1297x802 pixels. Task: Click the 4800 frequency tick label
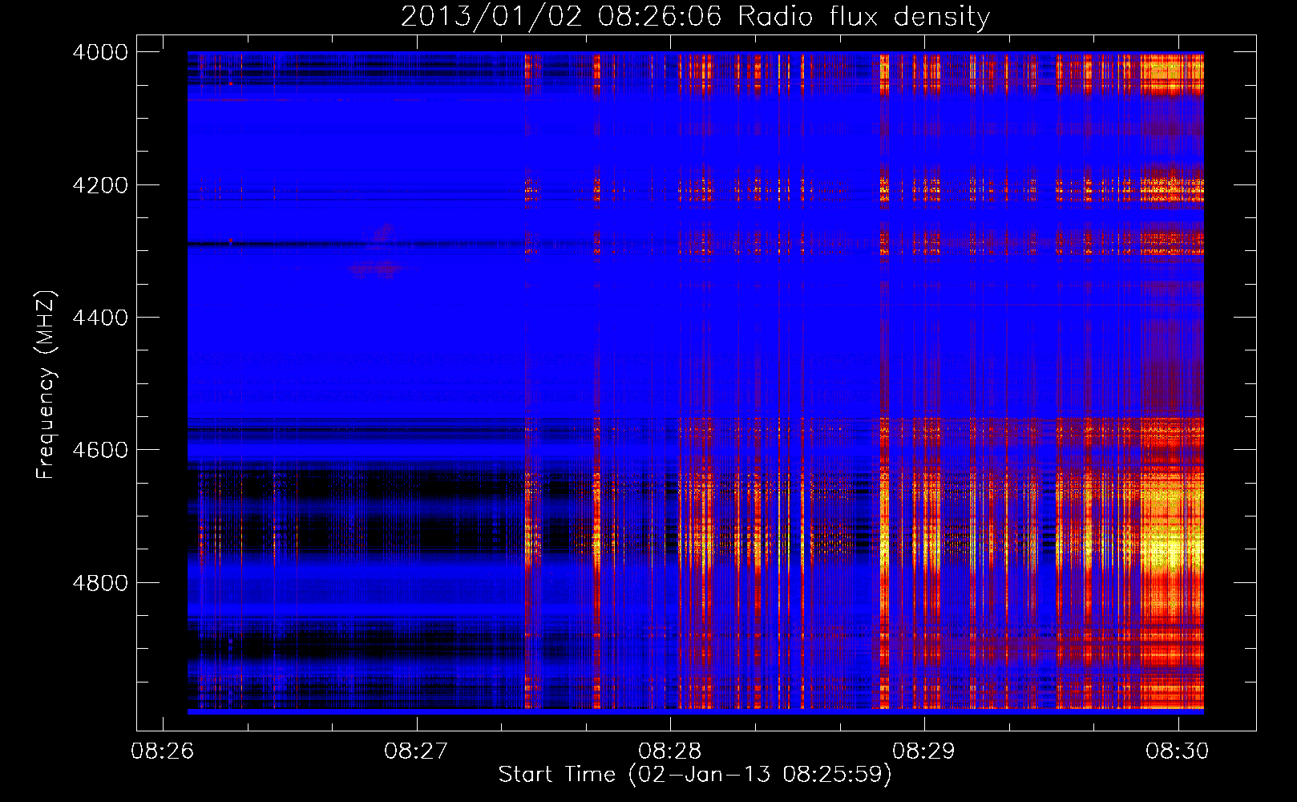tap(100, 583)
